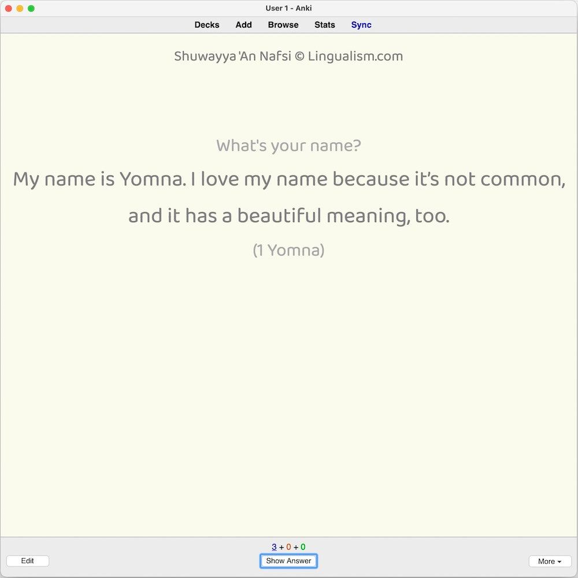Click the dropdown arrow on the More button
This screenshot has height=578, width=578.
tap(560, 561)
